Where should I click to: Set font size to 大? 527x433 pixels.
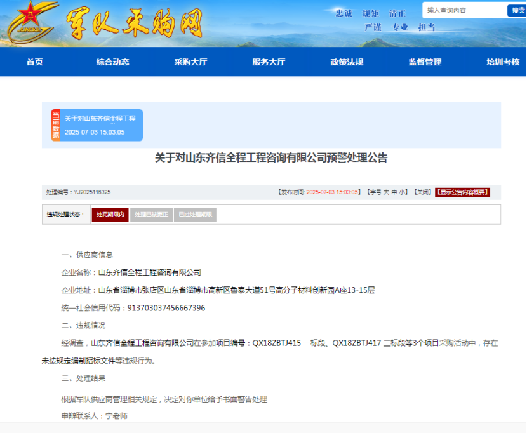(386, 192)
